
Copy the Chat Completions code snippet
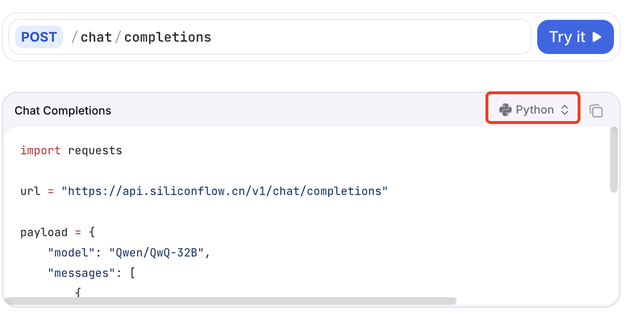point(596,110)
